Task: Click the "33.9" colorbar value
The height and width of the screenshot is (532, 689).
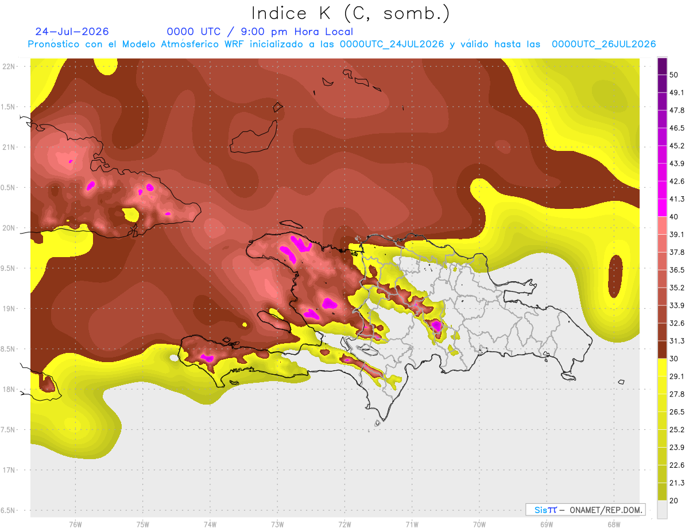Action: (x=676, y=305)
